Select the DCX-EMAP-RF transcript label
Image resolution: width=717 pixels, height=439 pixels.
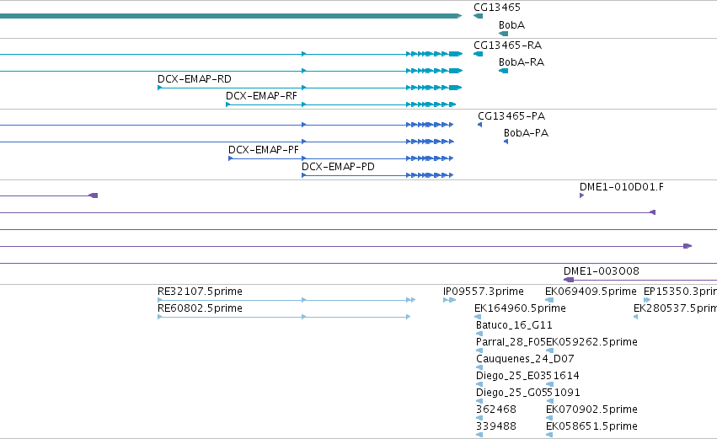pyautogui.click(x=261, y=96)
